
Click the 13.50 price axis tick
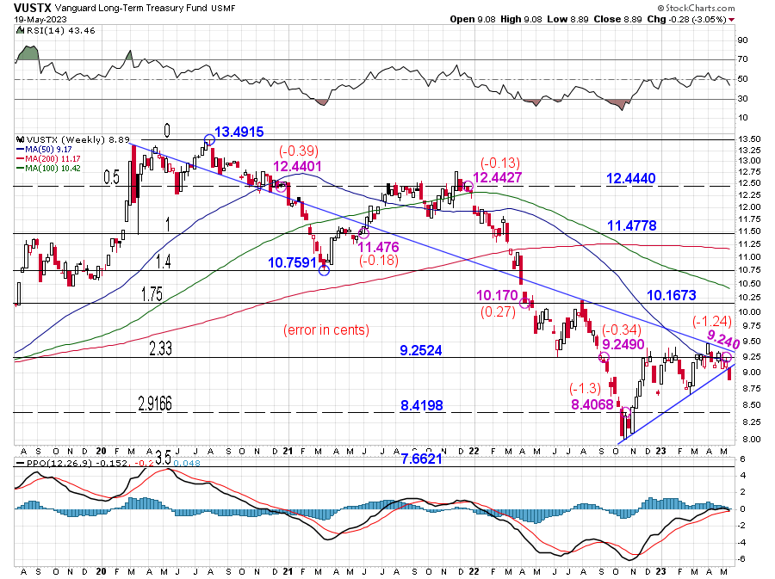749,139
